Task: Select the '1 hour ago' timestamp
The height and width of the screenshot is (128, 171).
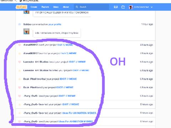Action: pos(147,24)
